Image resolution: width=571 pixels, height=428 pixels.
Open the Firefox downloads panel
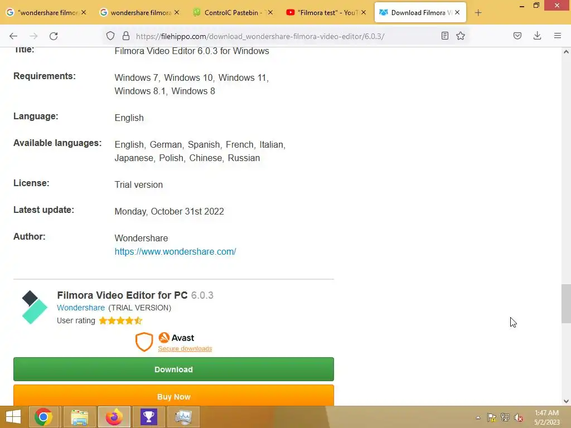(537, 36)
